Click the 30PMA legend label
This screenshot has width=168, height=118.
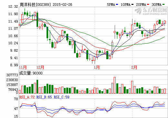pos(156,5)
